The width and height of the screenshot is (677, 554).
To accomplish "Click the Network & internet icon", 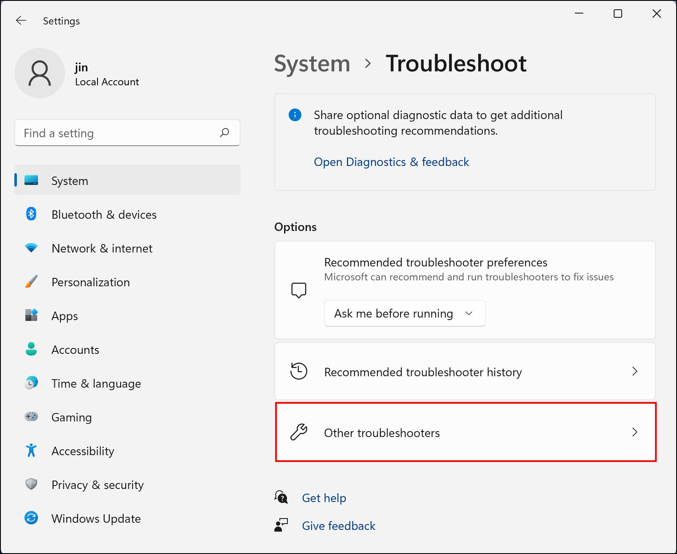I will pos(31,248).
